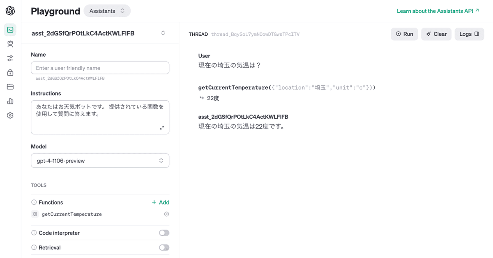Screen dimensions: 493x258
Task: Clear the thread with the Clear button
Action: [x=436, y=34]
